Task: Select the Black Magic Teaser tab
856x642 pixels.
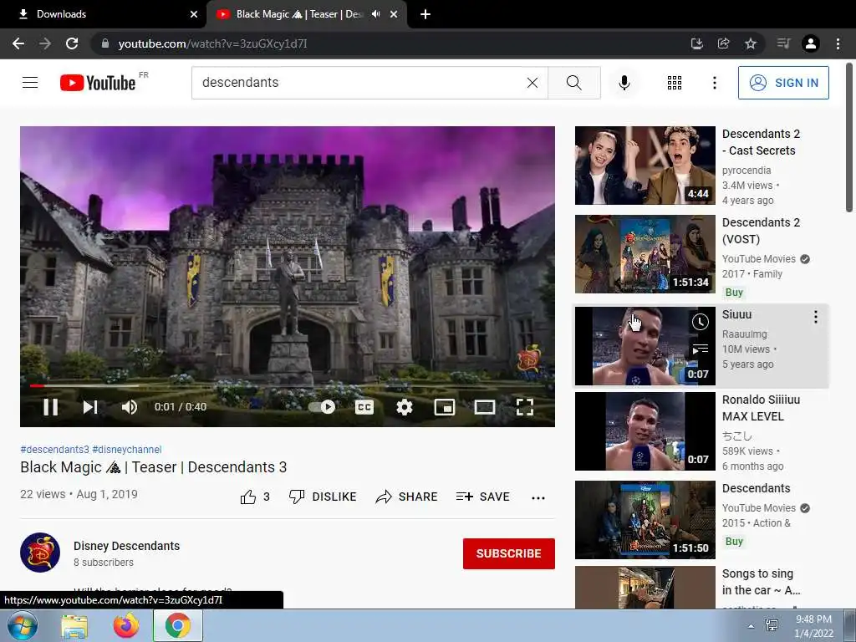Action: [298, 14]
